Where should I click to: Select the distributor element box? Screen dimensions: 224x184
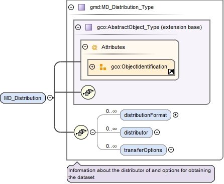pos(136,132)
